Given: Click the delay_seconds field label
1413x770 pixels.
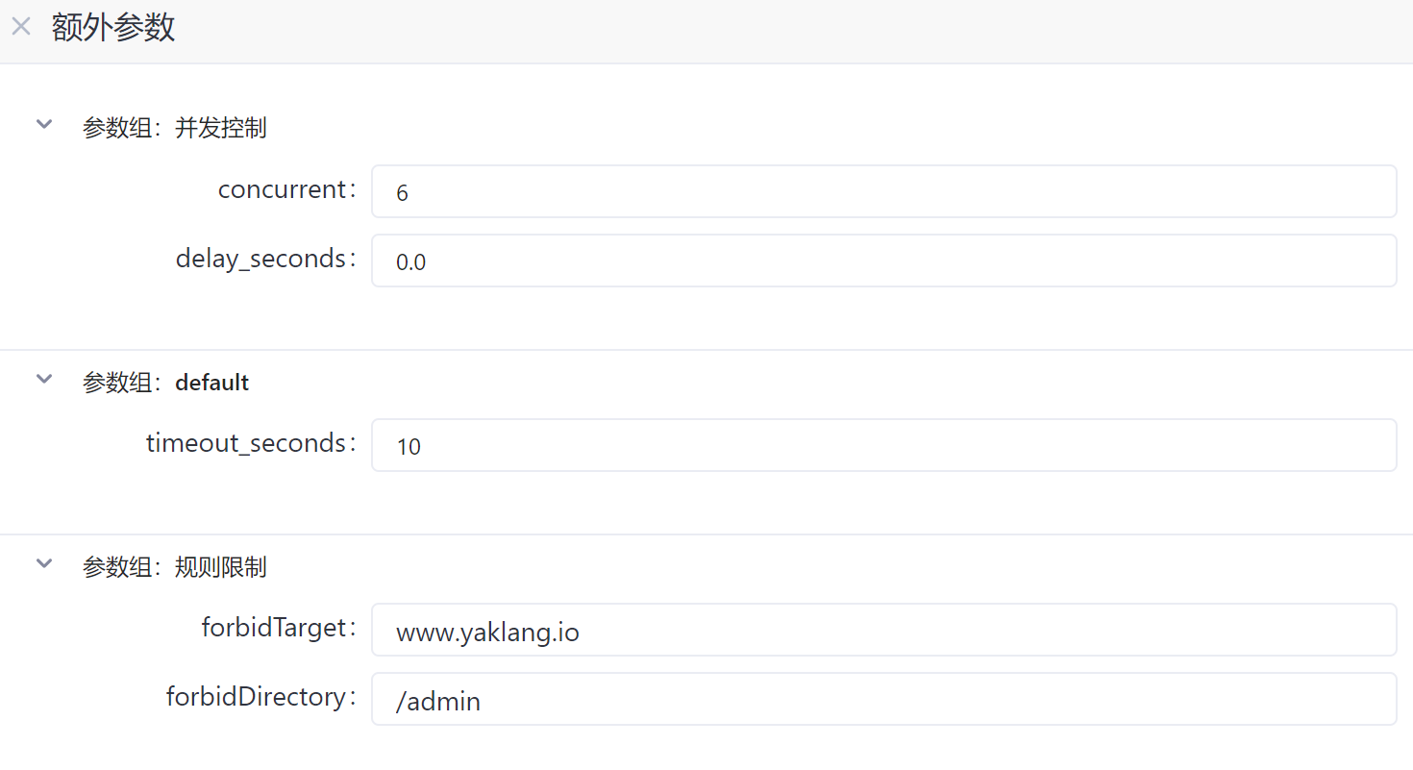Looking at the screenshot, I should coord(261,259).
